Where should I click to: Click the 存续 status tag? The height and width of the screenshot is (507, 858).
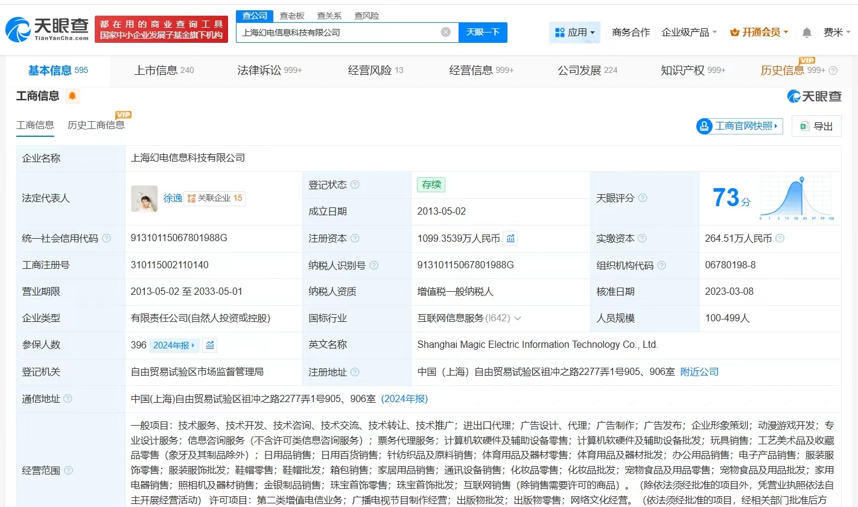click(431, 184)
